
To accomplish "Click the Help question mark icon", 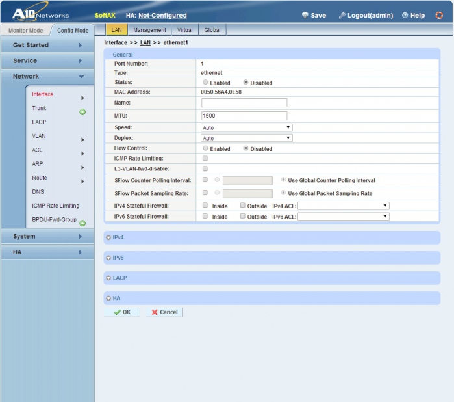I will 405,15.
